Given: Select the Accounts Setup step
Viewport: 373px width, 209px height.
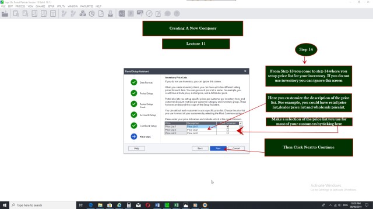Looking at the screenshot, I should [143, 115].
